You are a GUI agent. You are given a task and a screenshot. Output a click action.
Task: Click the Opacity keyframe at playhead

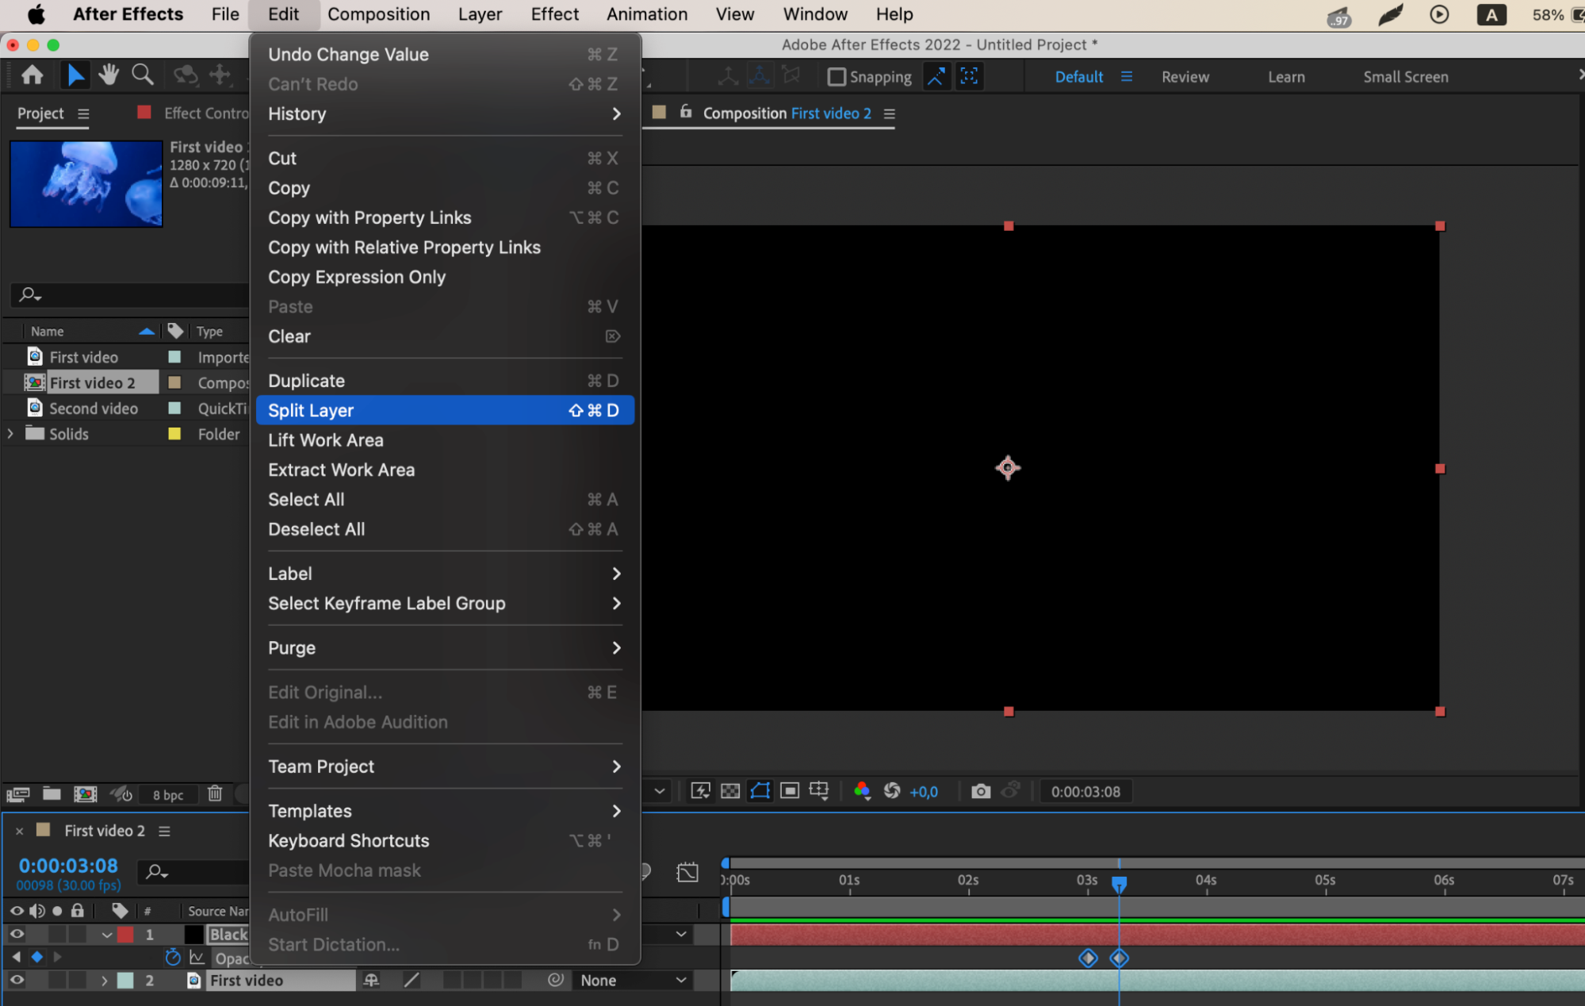[x=1119, y=958]
